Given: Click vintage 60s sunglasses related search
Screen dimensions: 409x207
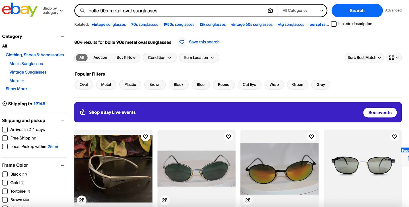Looking at the screenshot, I should click(x=252, y=24).
